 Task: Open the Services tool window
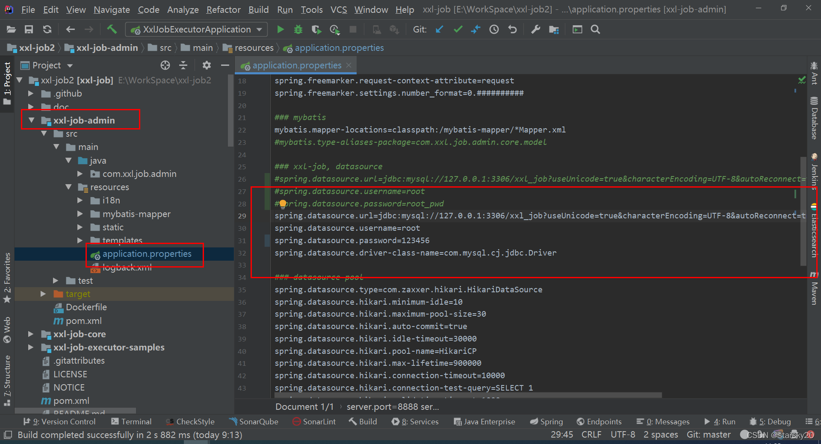[x=415, y=422]
